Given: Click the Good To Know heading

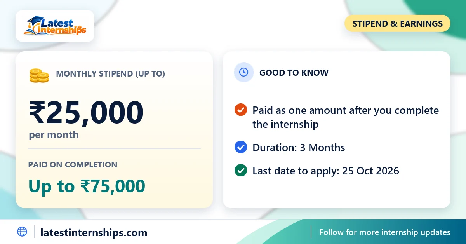Looking at the screenshot, I should 294,73.
